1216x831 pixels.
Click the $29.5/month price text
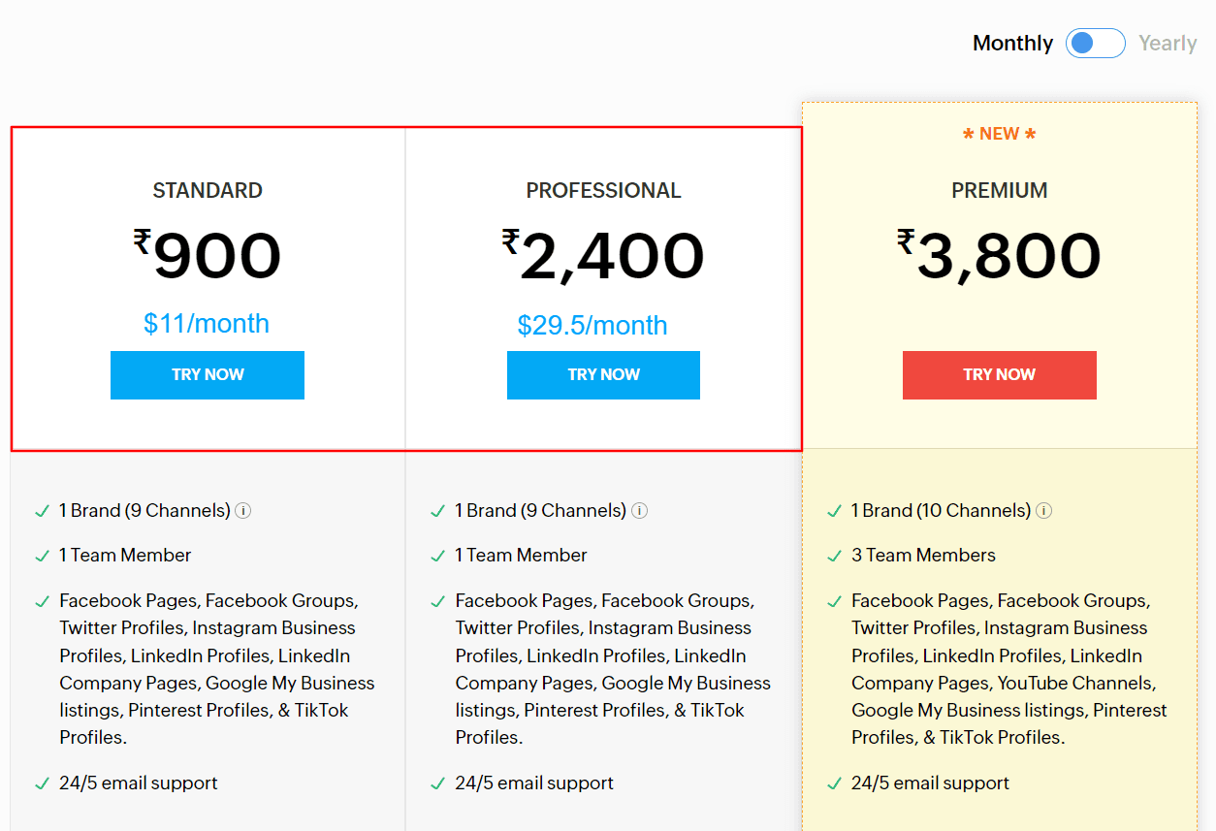click(x=592, y=326)
